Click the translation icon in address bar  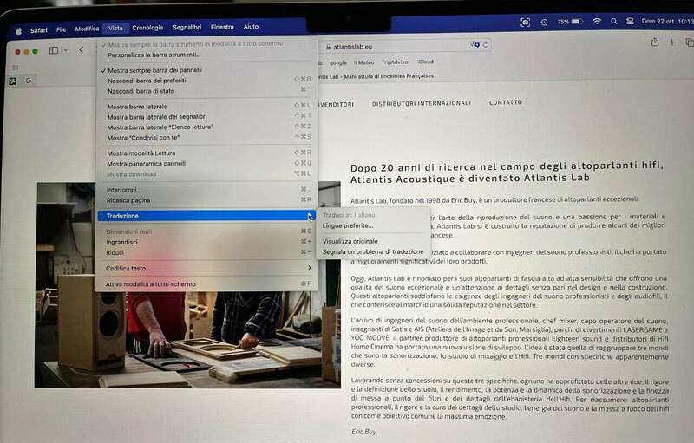475,46
